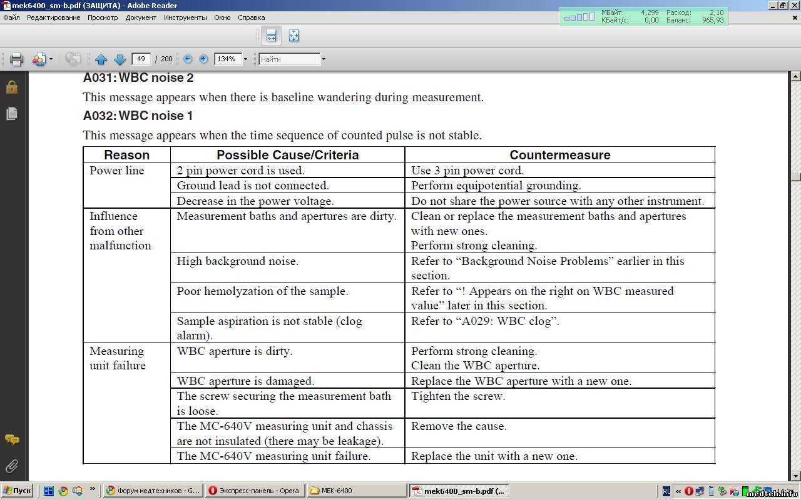Expand the collaboration tool dropdown arrow
Screen dimensions: 801x500
(x=51, y=59)
